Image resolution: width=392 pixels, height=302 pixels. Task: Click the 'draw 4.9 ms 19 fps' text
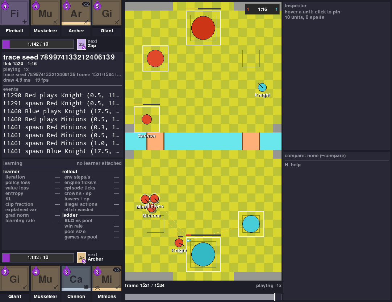[x=26, y=80]
